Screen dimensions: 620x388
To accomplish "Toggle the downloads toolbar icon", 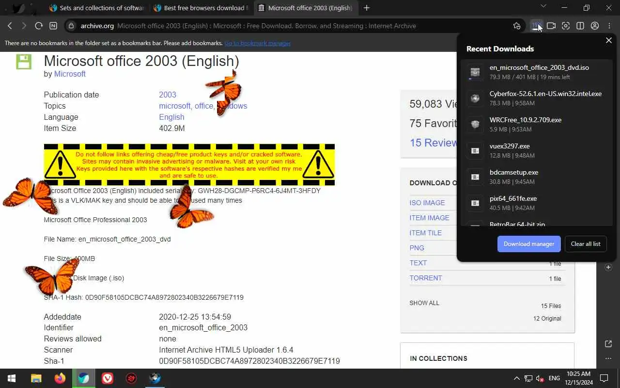I will [x=536, y=26].
